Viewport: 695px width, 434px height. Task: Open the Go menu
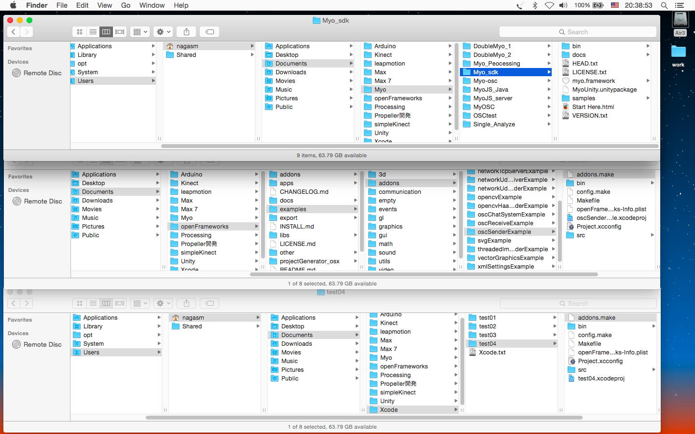click(x=126, y=5)
